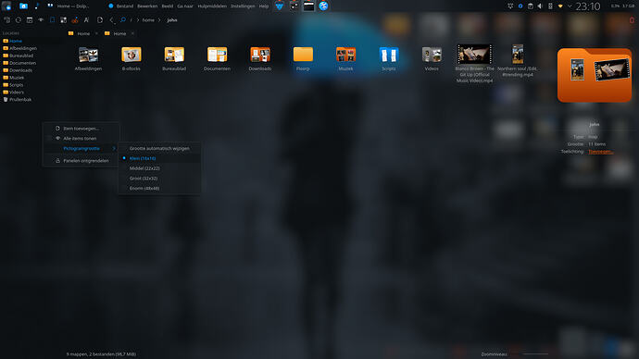639x359 pixels.
Task: Open the Documenten folder in file view
Action: pos(217,55)
